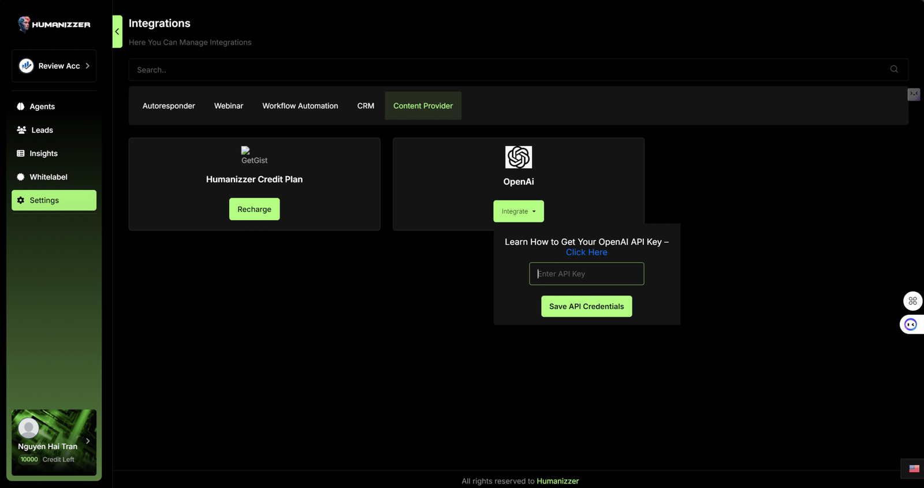924x488 pixels.
Task: Click the Insights table icon
Action: [x=21, y=154]
